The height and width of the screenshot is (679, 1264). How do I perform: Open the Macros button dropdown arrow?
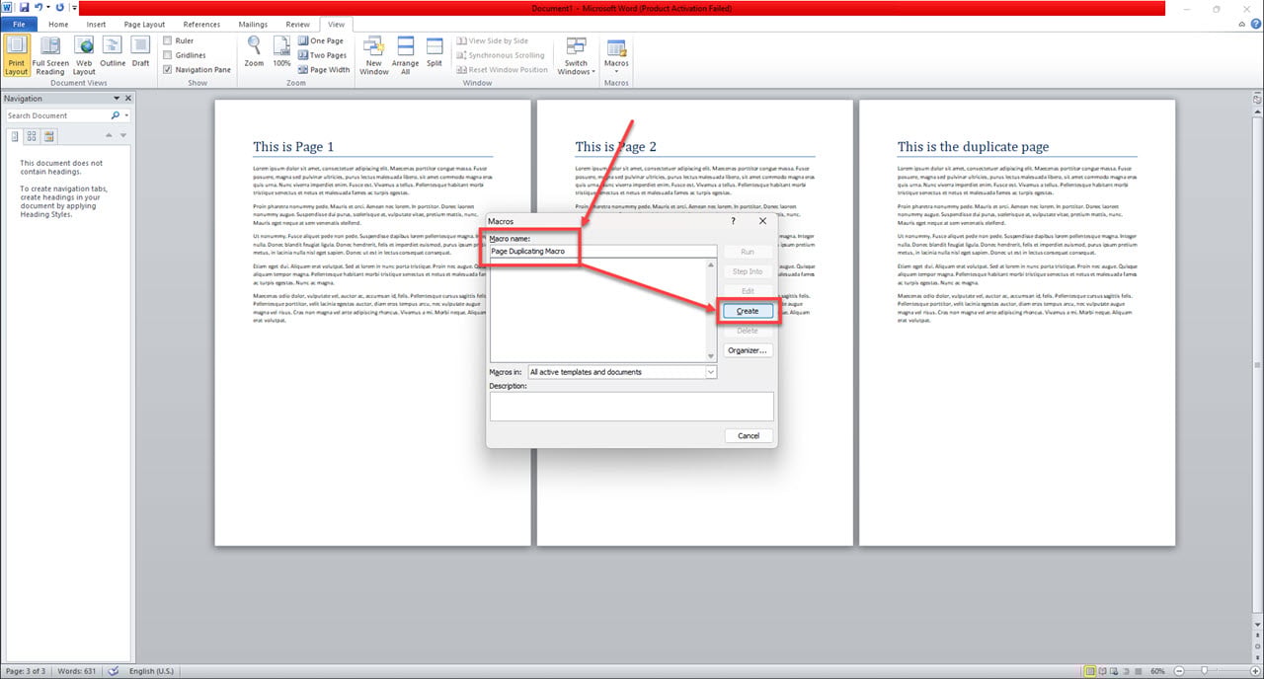click(616, 69)
